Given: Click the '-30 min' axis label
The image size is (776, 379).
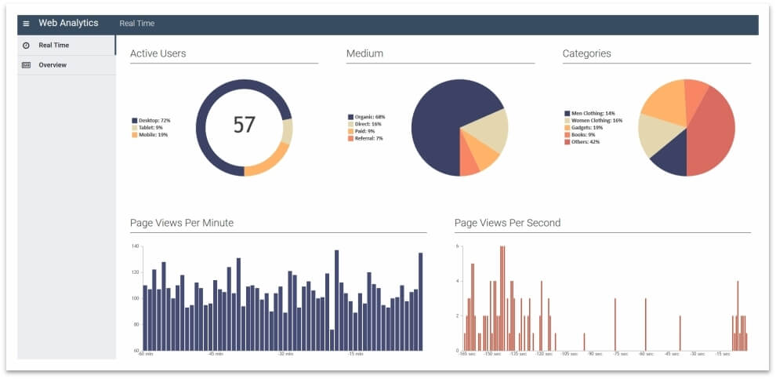Looking at the screenshot, I should point(285,354).
